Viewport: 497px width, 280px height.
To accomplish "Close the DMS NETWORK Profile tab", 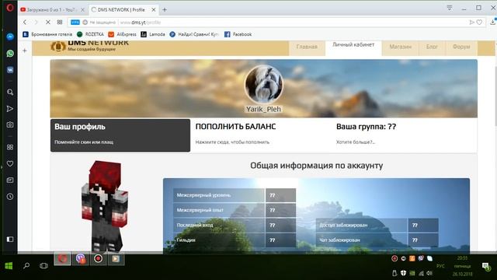I will 154,10.
